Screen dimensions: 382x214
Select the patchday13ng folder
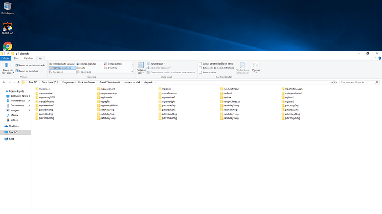coord(45,118)
